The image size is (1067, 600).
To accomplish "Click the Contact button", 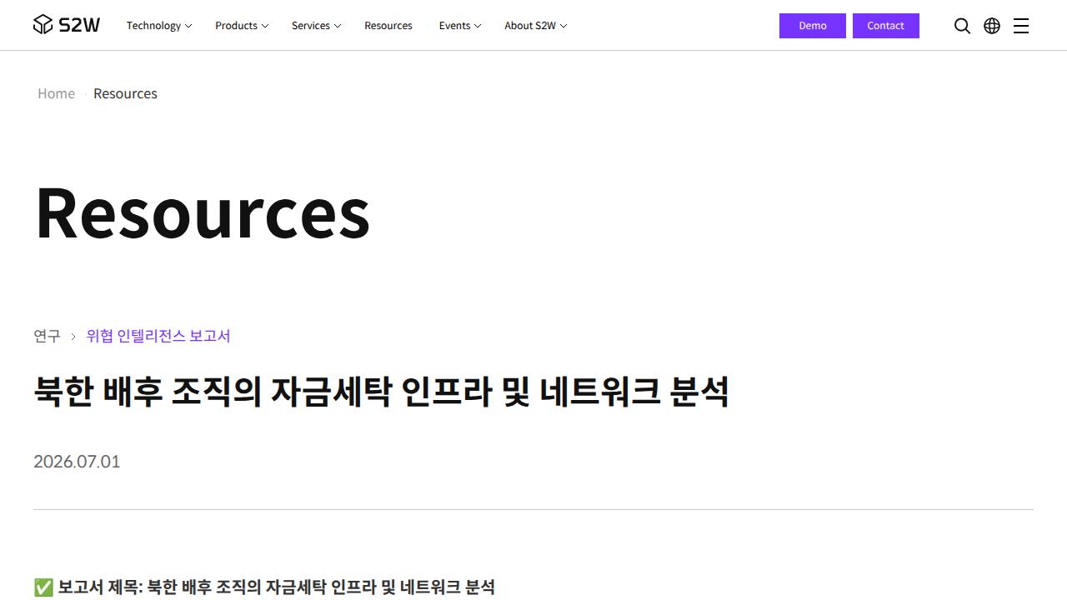I will point(886,26).
